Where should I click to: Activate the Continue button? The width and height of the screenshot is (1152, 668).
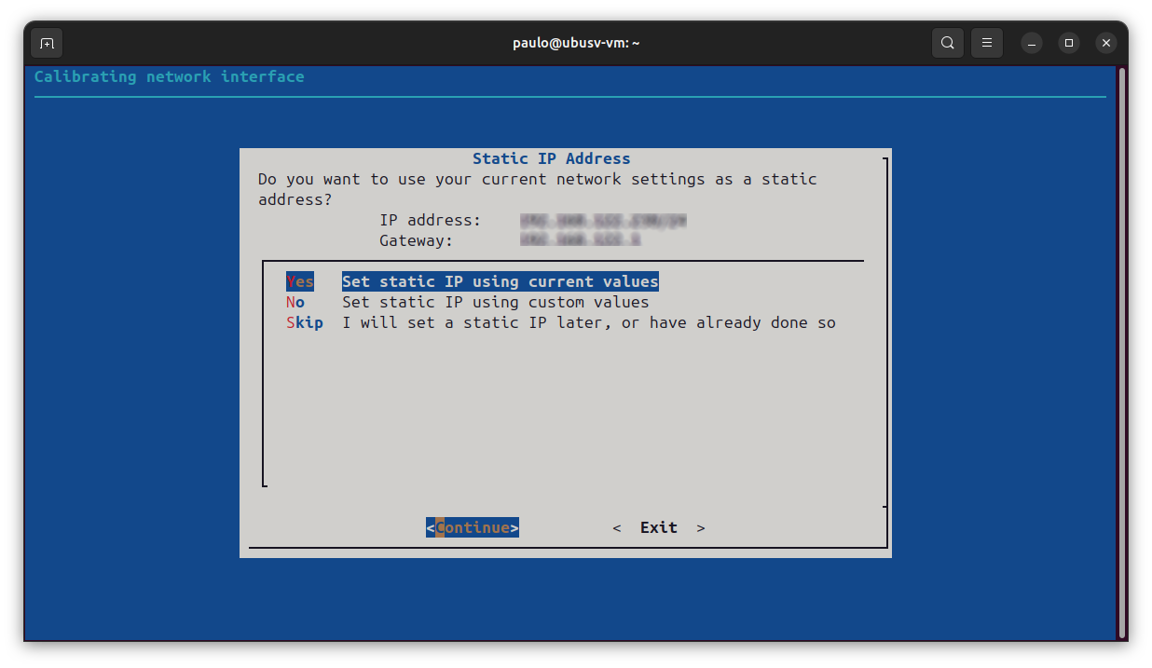click(x=472, y=526)
